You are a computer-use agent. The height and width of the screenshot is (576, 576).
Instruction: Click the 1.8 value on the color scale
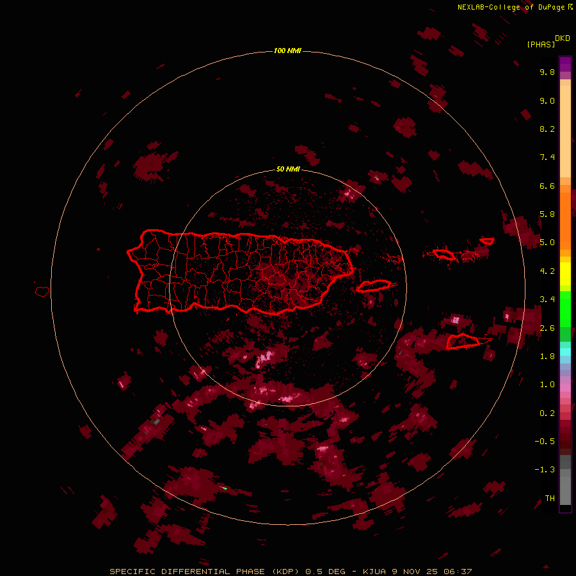coord(547,356)
